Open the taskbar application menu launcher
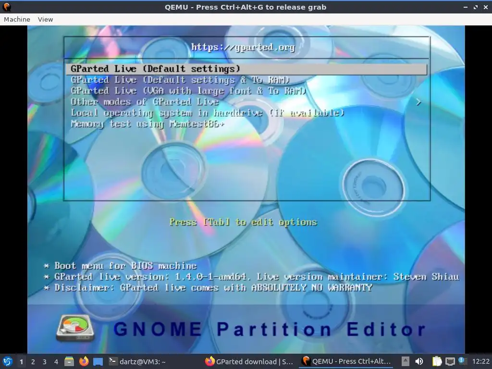Viewport: 492px width, 369px height. [x=8, y=361]
